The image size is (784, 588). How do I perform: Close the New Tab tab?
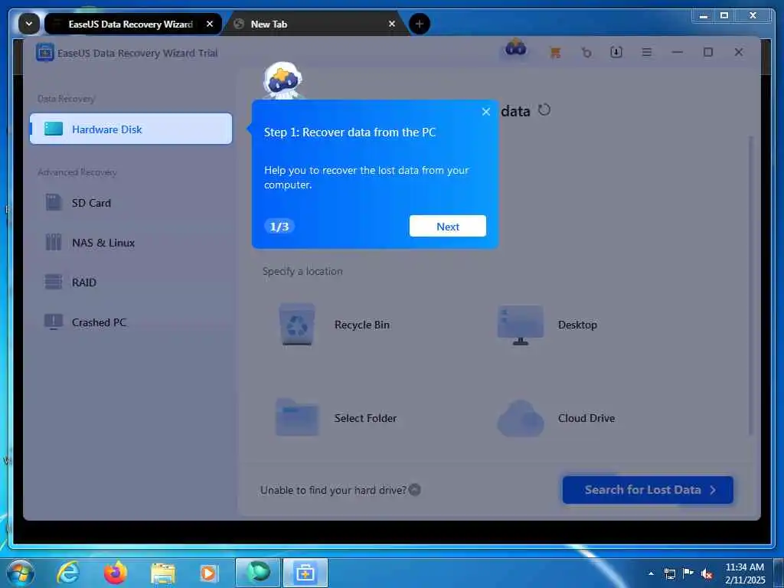pos(392,24)
